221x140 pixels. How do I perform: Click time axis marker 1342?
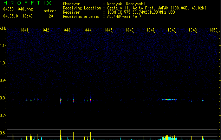point(45,30)
